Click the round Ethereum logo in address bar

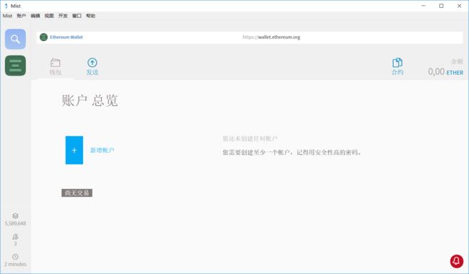pyautogui.click(x=44, y=37)
